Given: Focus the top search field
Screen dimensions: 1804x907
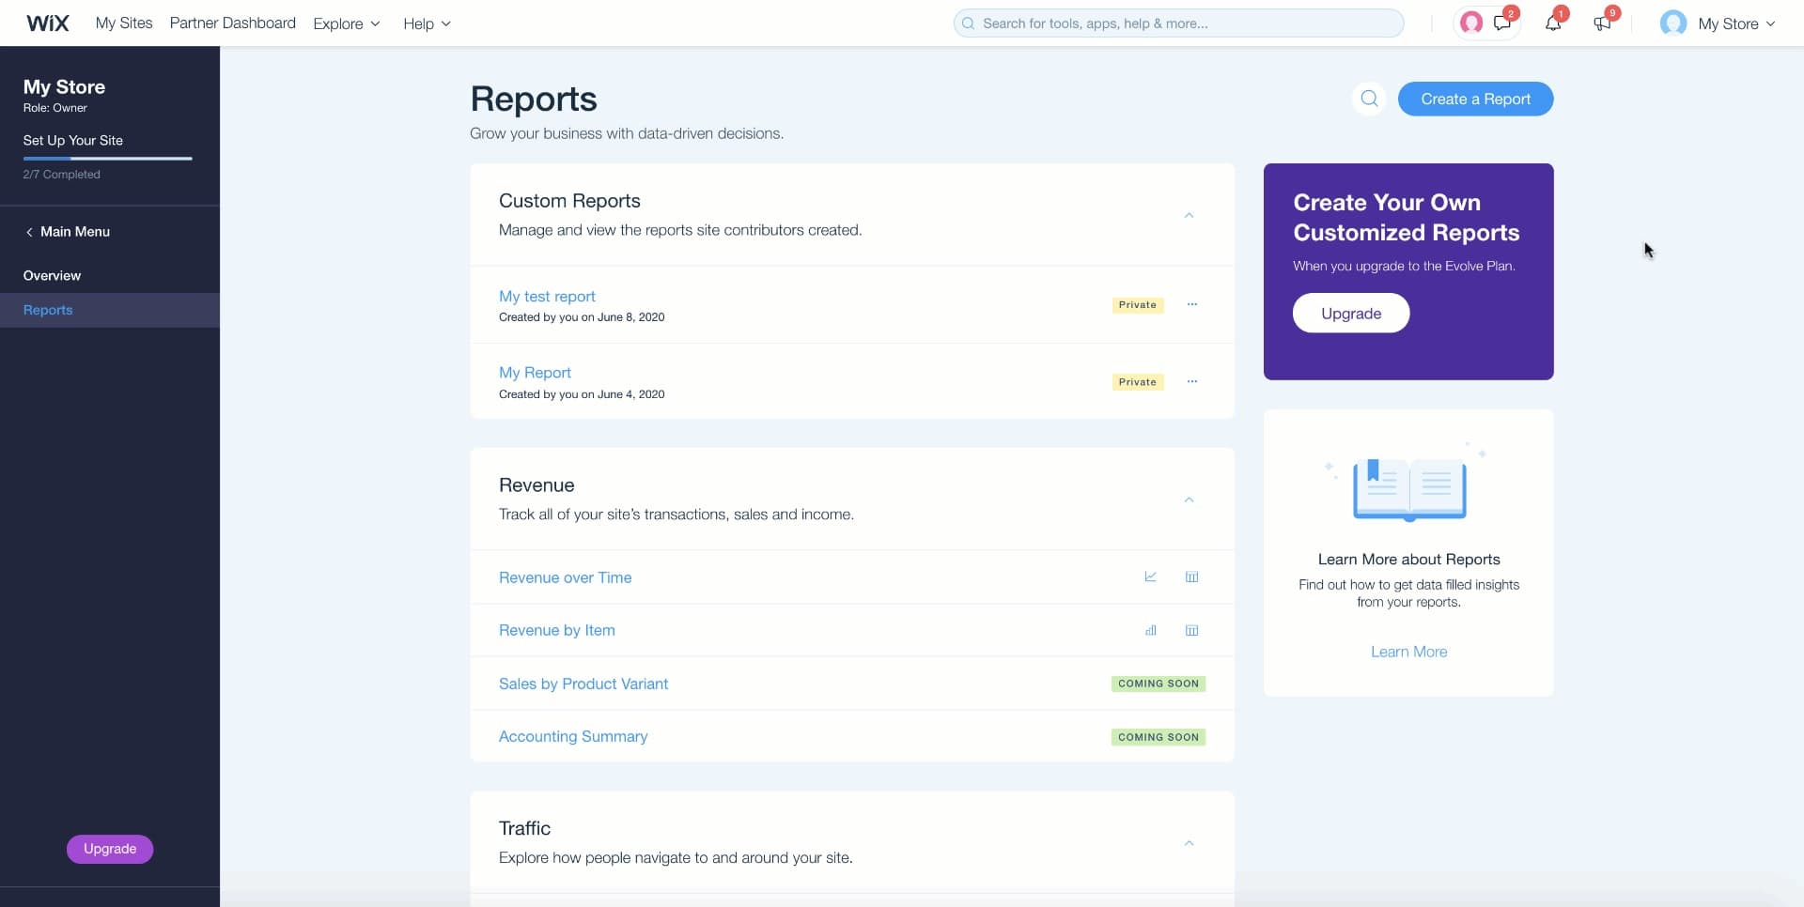Looking at the screenshot, I should [1178, 23].
